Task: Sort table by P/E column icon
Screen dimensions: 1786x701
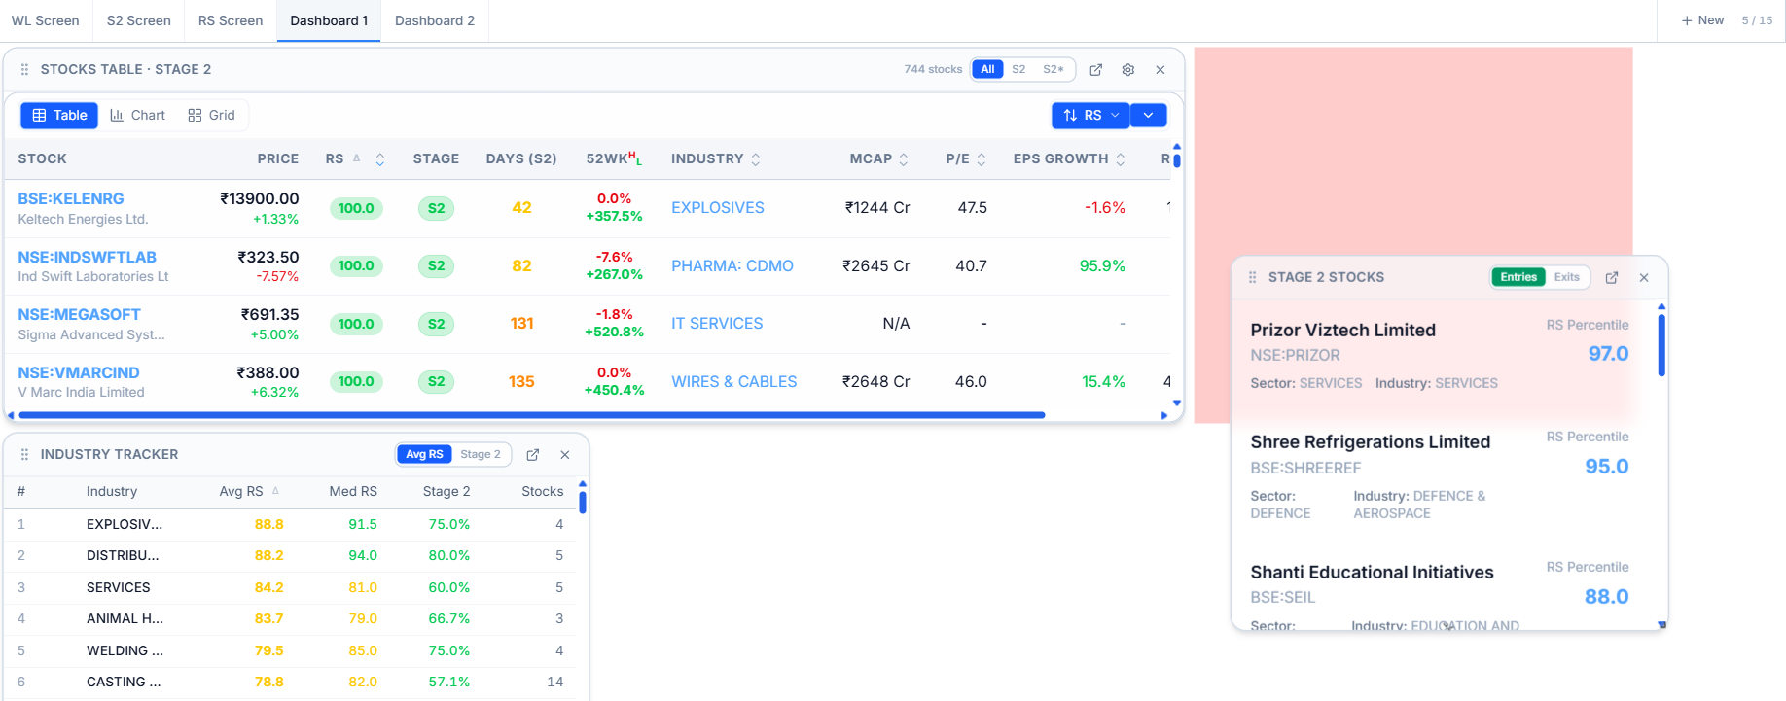Action: [x=982, y=159]
